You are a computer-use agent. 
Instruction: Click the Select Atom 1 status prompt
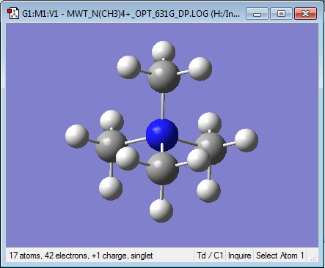[x=280, y=256]
